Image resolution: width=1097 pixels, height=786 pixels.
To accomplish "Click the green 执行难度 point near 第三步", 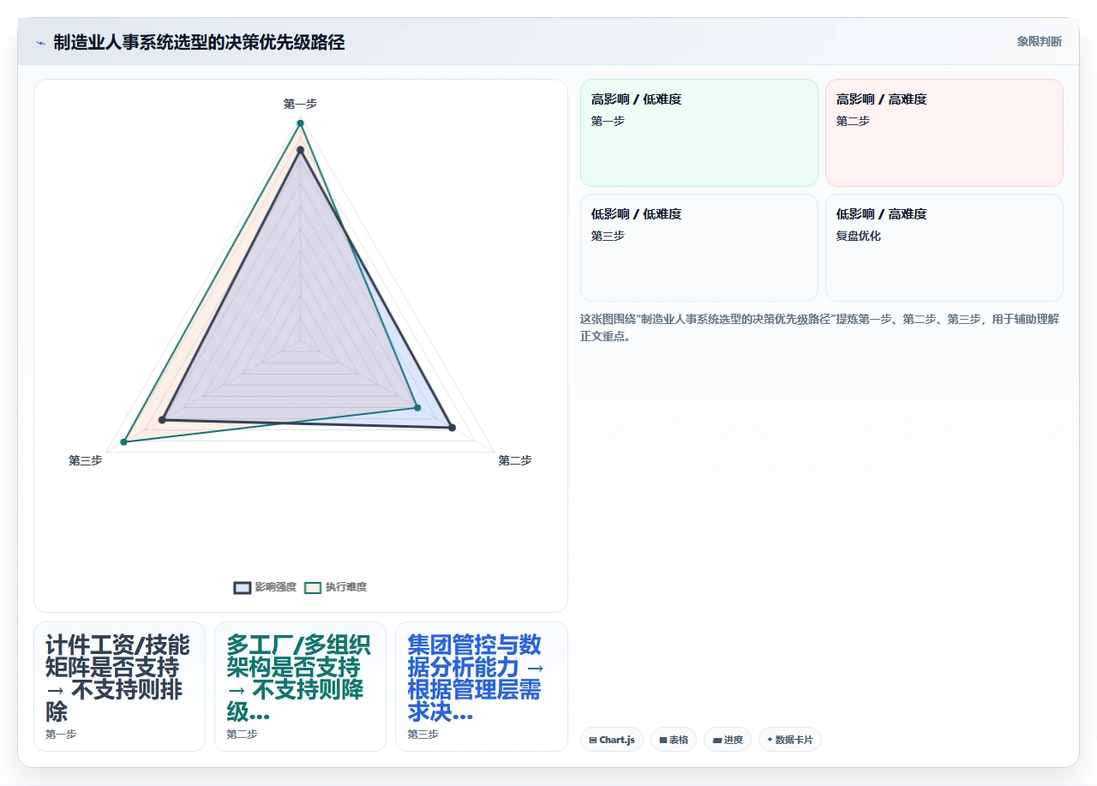I will tap(123, 442).
